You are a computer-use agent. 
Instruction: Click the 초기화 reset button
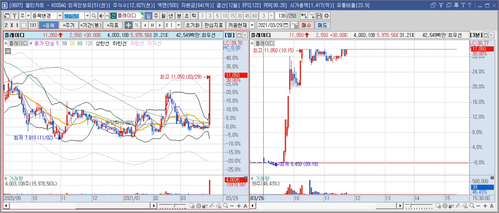[192, 25]
